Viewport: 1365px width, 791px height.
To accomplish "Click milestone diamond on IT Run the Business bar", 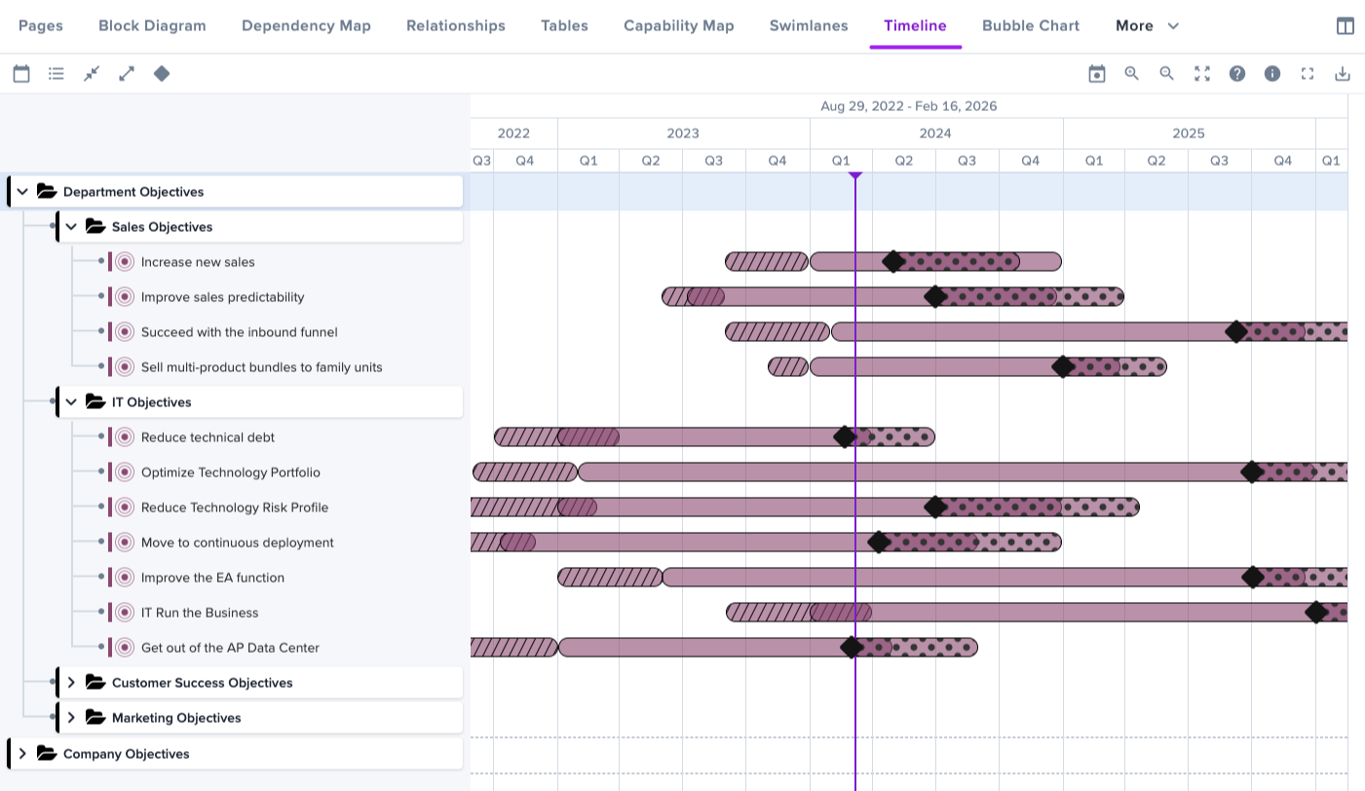I will pyautogui.click(x=1316, y=612).
